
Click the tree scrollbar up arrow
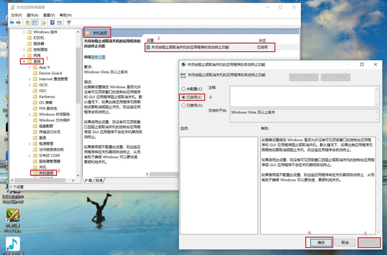[78, 32]
